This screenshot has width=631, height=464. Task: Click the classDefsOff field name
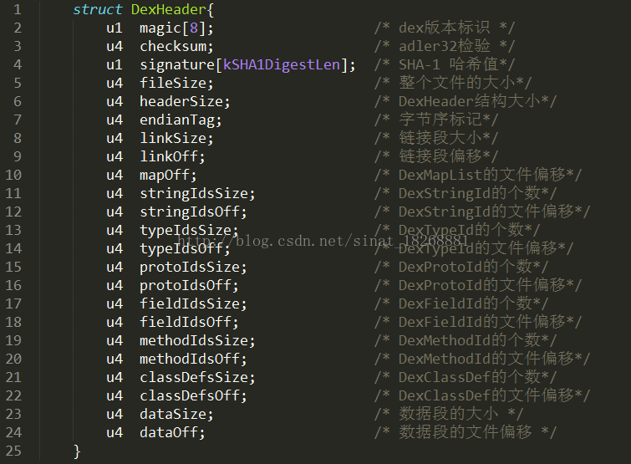(x=190, y=396)
